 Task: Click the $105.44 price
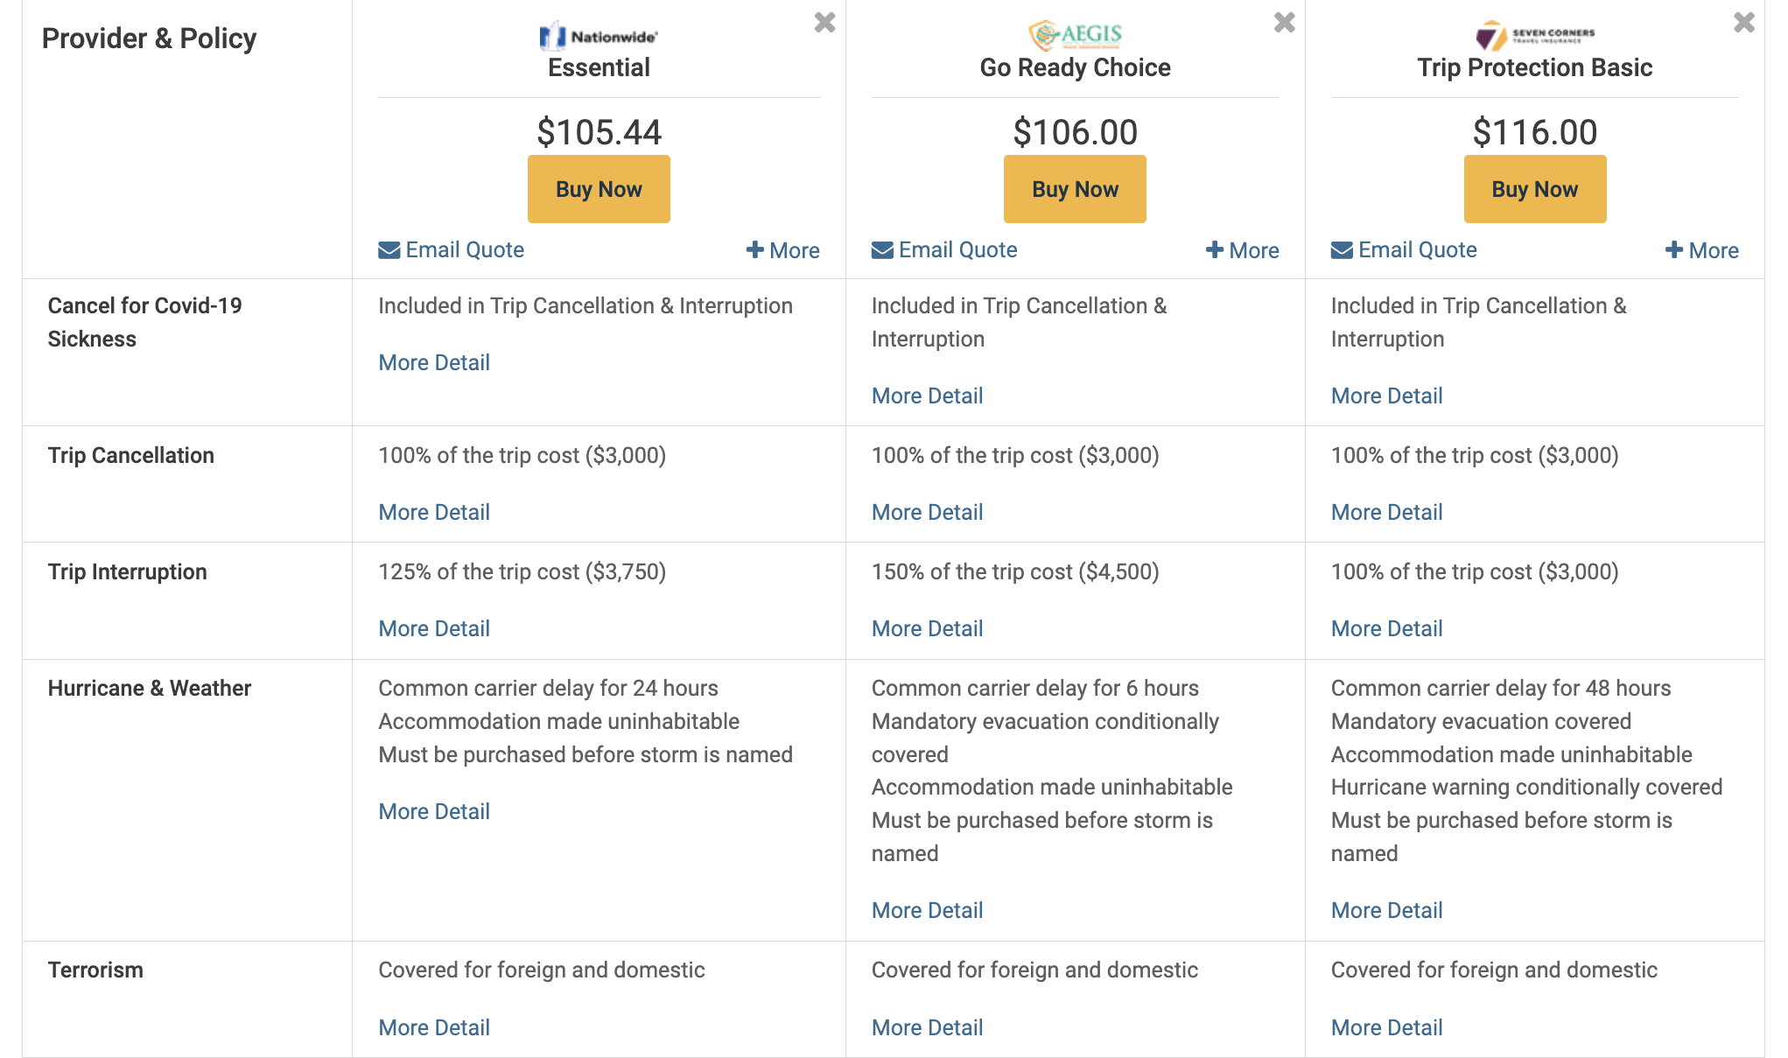(x=599, y=132)
